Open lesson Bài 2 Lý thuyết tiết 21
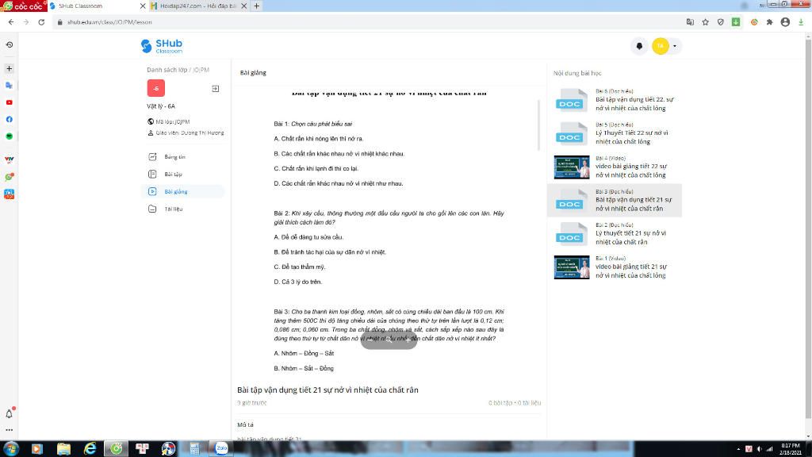The image size is (812, 457). 615,234
